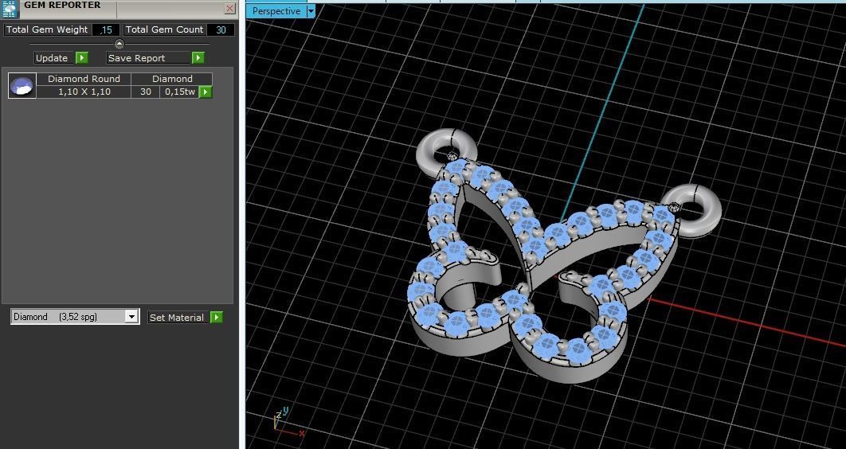The image size is (846, 449).
Task: Click the Update label button
Action: coord(53,57)
